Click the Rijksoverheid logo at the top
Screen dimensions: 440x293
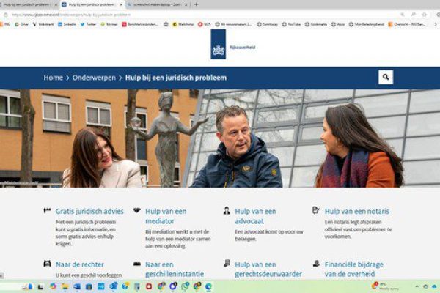[x=219, y=48]
